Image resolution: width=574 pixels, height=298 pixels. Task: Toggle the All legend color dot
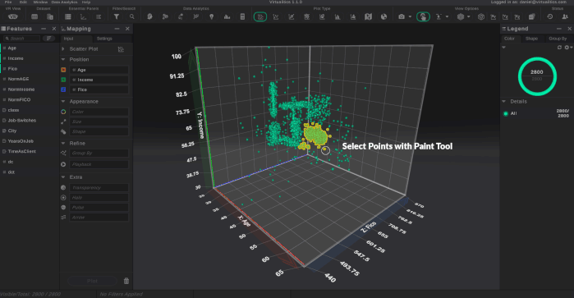(x=506, y=113)
